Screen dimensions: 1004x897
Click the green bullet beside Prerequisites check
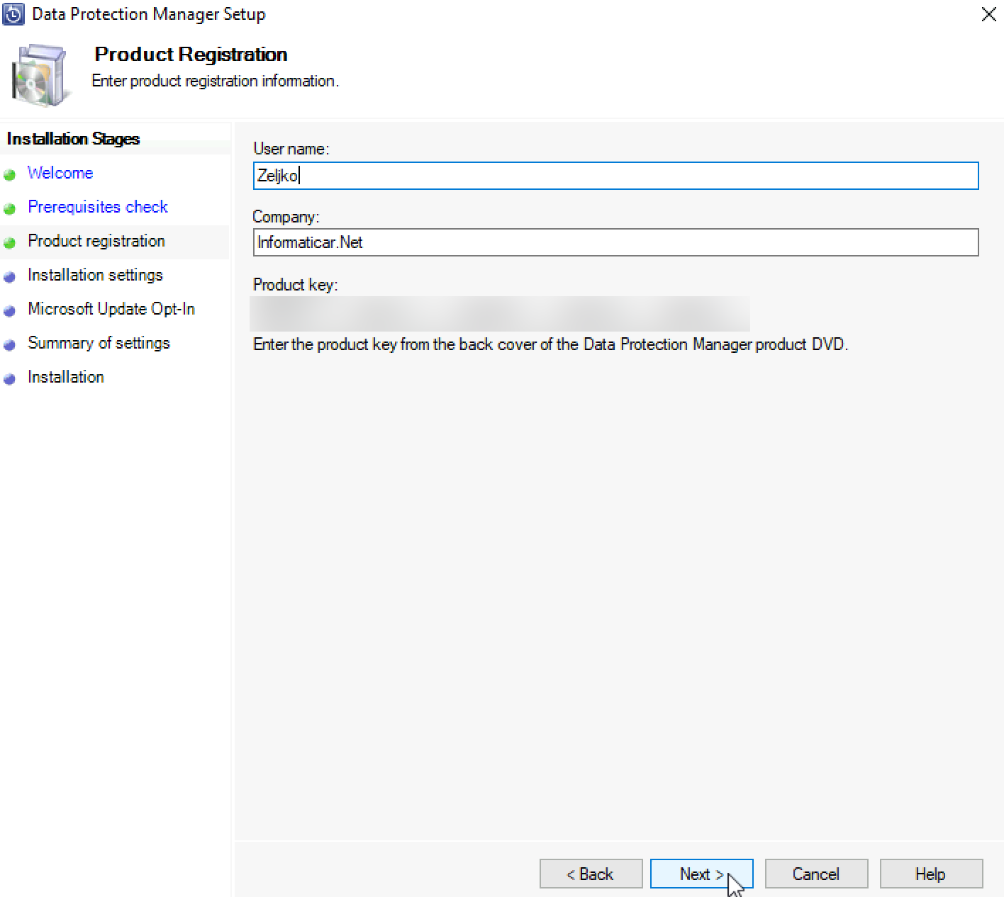[9, 208]
